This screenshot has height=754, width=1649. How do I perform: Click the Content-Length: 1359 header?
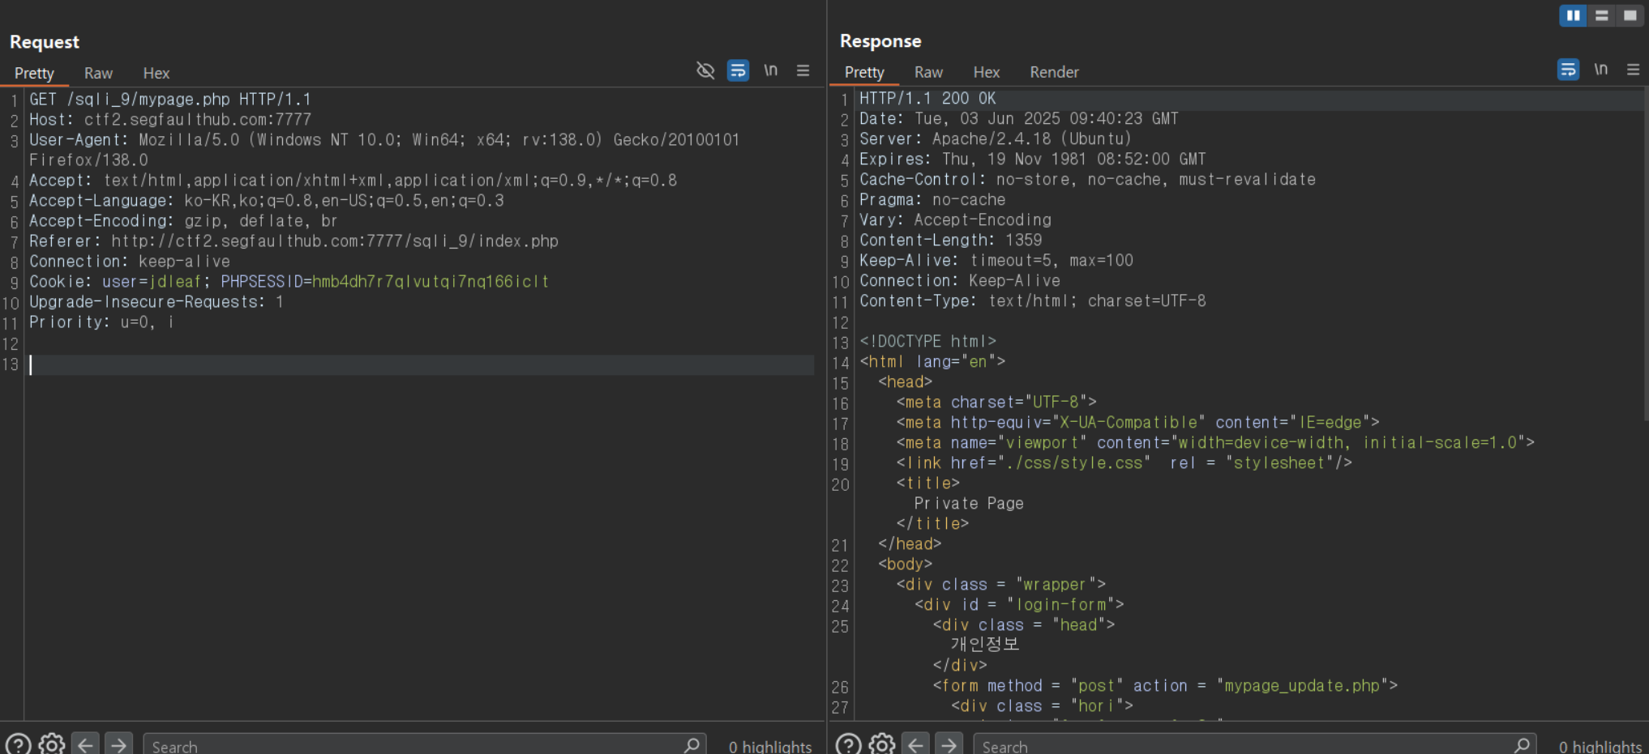click(951, 240)
